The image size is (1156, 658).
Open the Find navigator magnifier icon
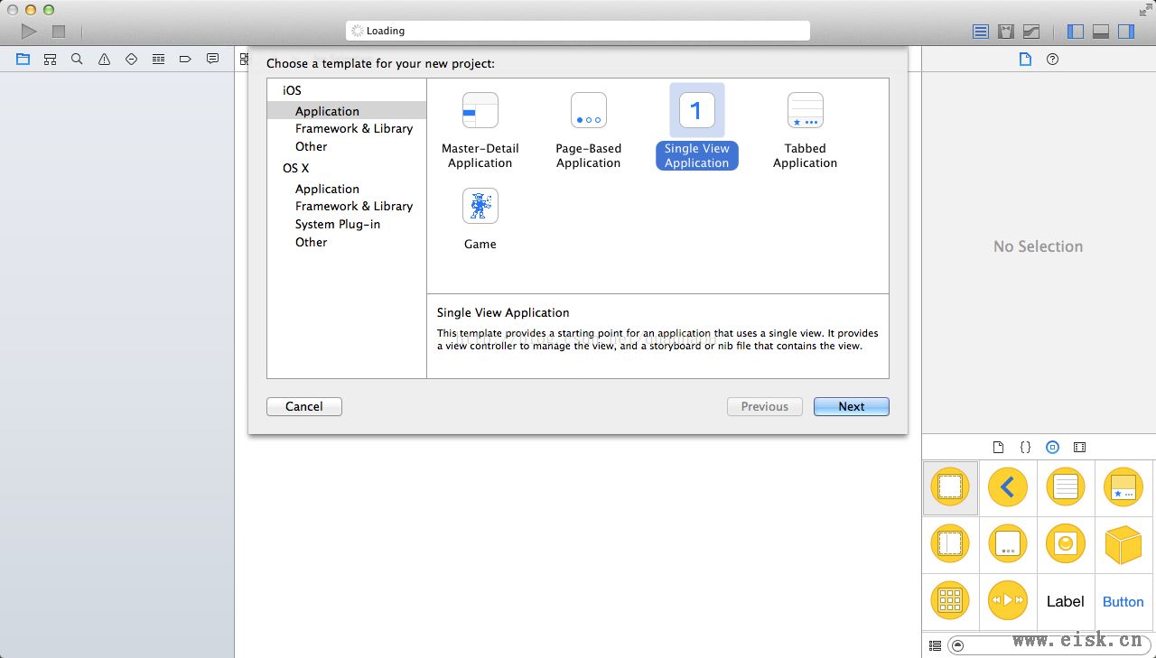77,59
